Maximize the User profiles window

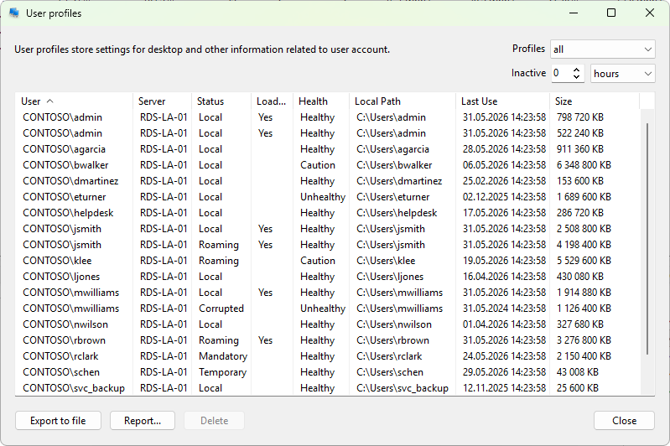click(611, 13)
